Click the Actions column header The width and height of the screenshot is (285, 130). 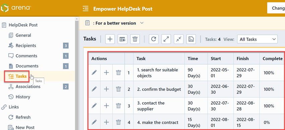pyautogui.click(x=106, y=59)
